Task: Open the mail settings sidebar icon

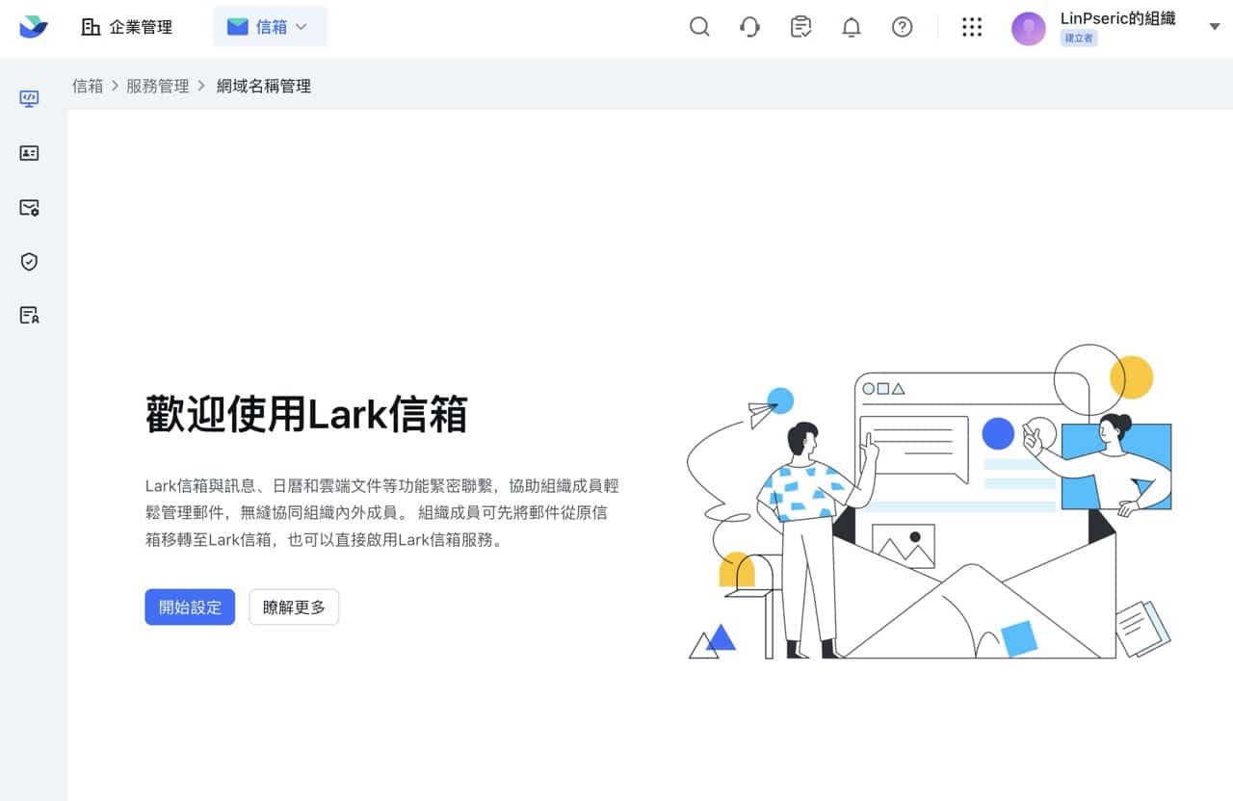Action: tap(29, 207)
